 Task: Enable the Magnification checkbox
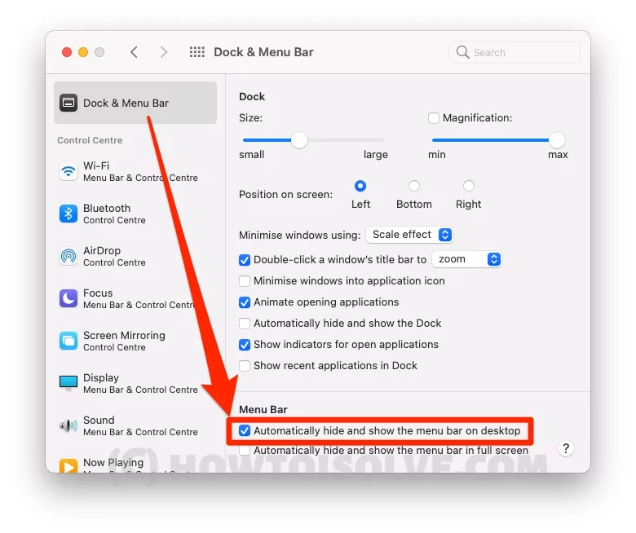point(434,118)
